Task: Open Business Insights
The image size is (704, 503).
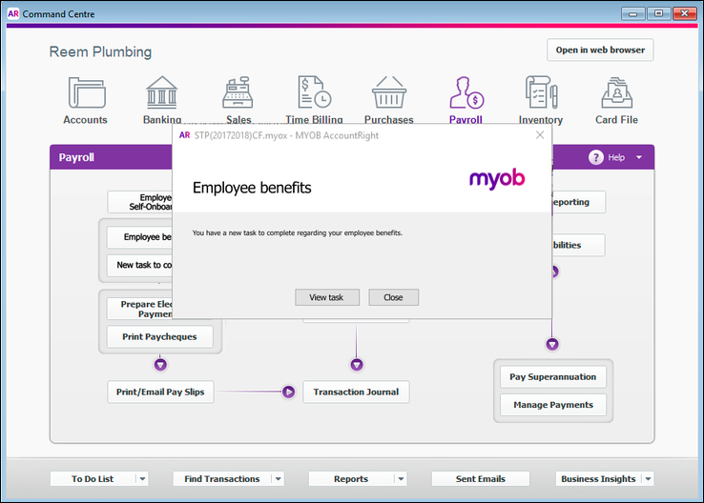Action: (598, 479)
